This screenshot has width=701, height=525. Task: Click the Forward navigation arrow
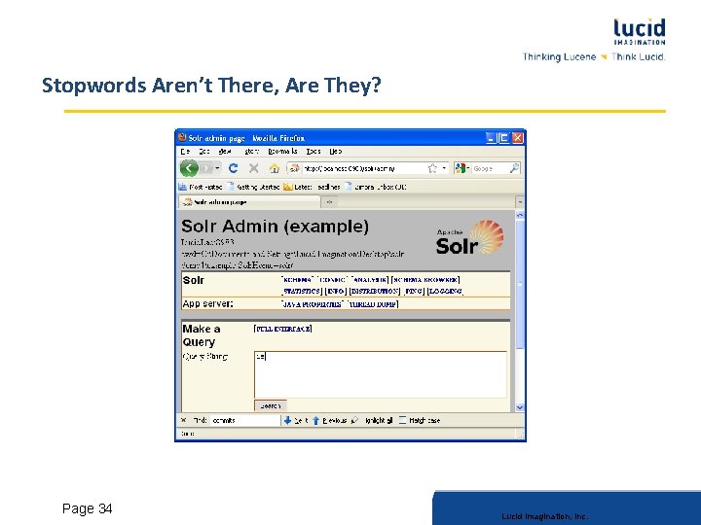coord(206,168)
